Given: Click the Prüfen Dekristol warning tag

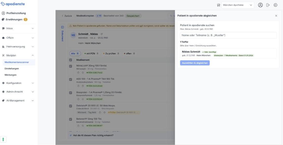Looking at the screenshot, I should point(123,112).
